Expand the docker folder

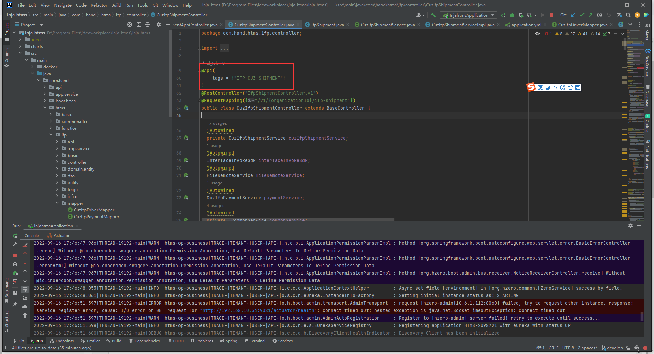tap(33, 67)
